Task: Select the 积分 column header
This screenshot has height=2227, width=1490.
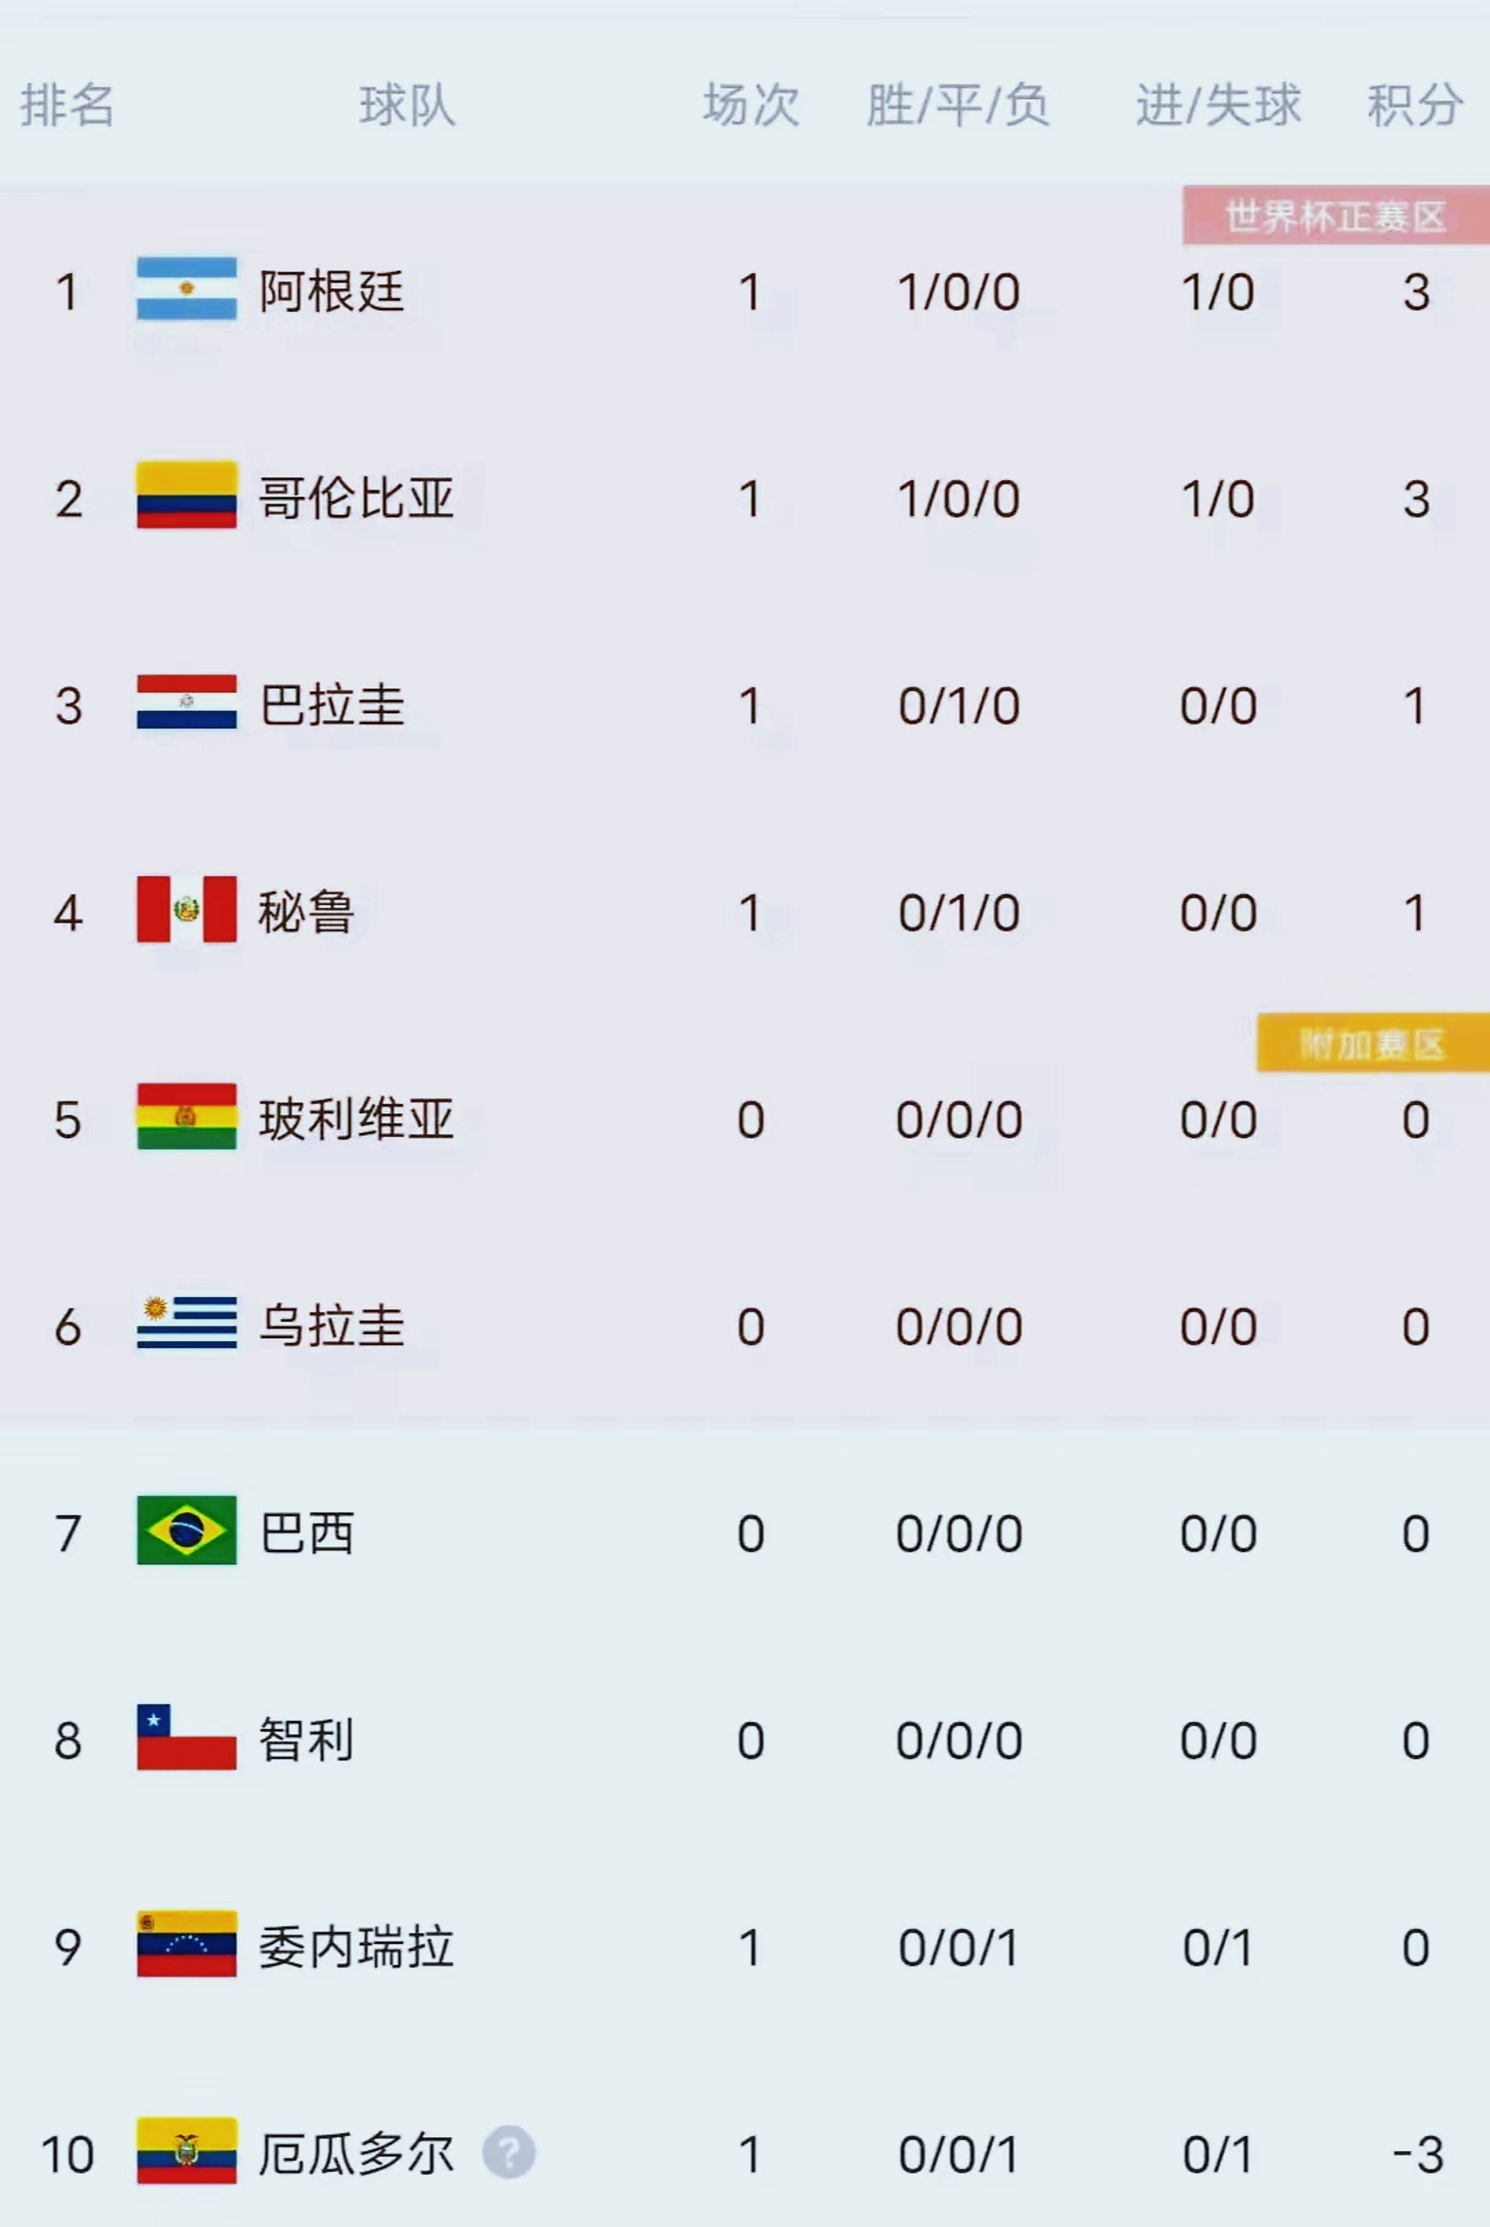Action: (x=1415, y=105)
